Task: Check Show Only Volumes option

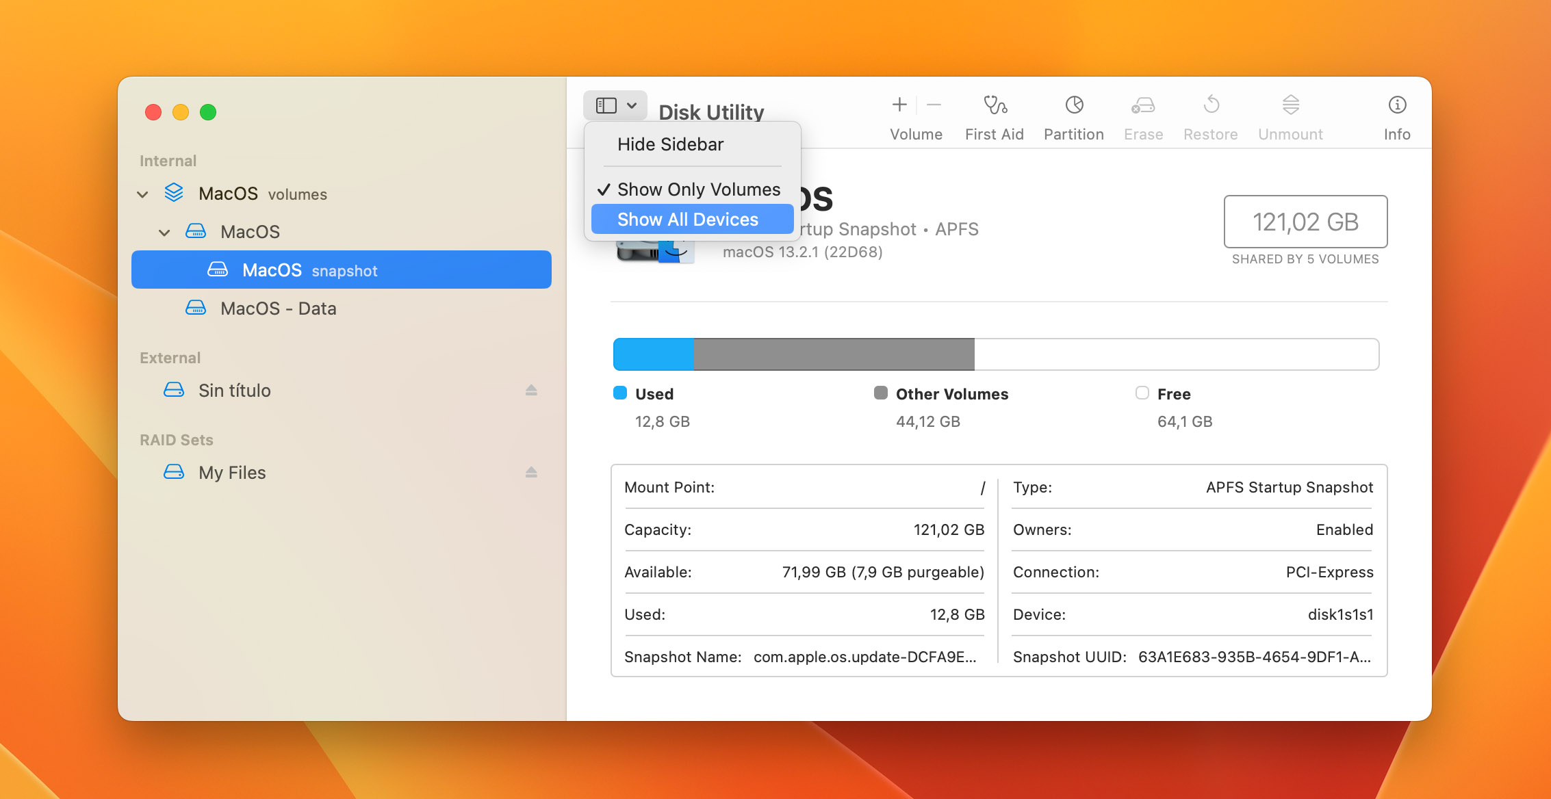Action: (x=697, y=189)
